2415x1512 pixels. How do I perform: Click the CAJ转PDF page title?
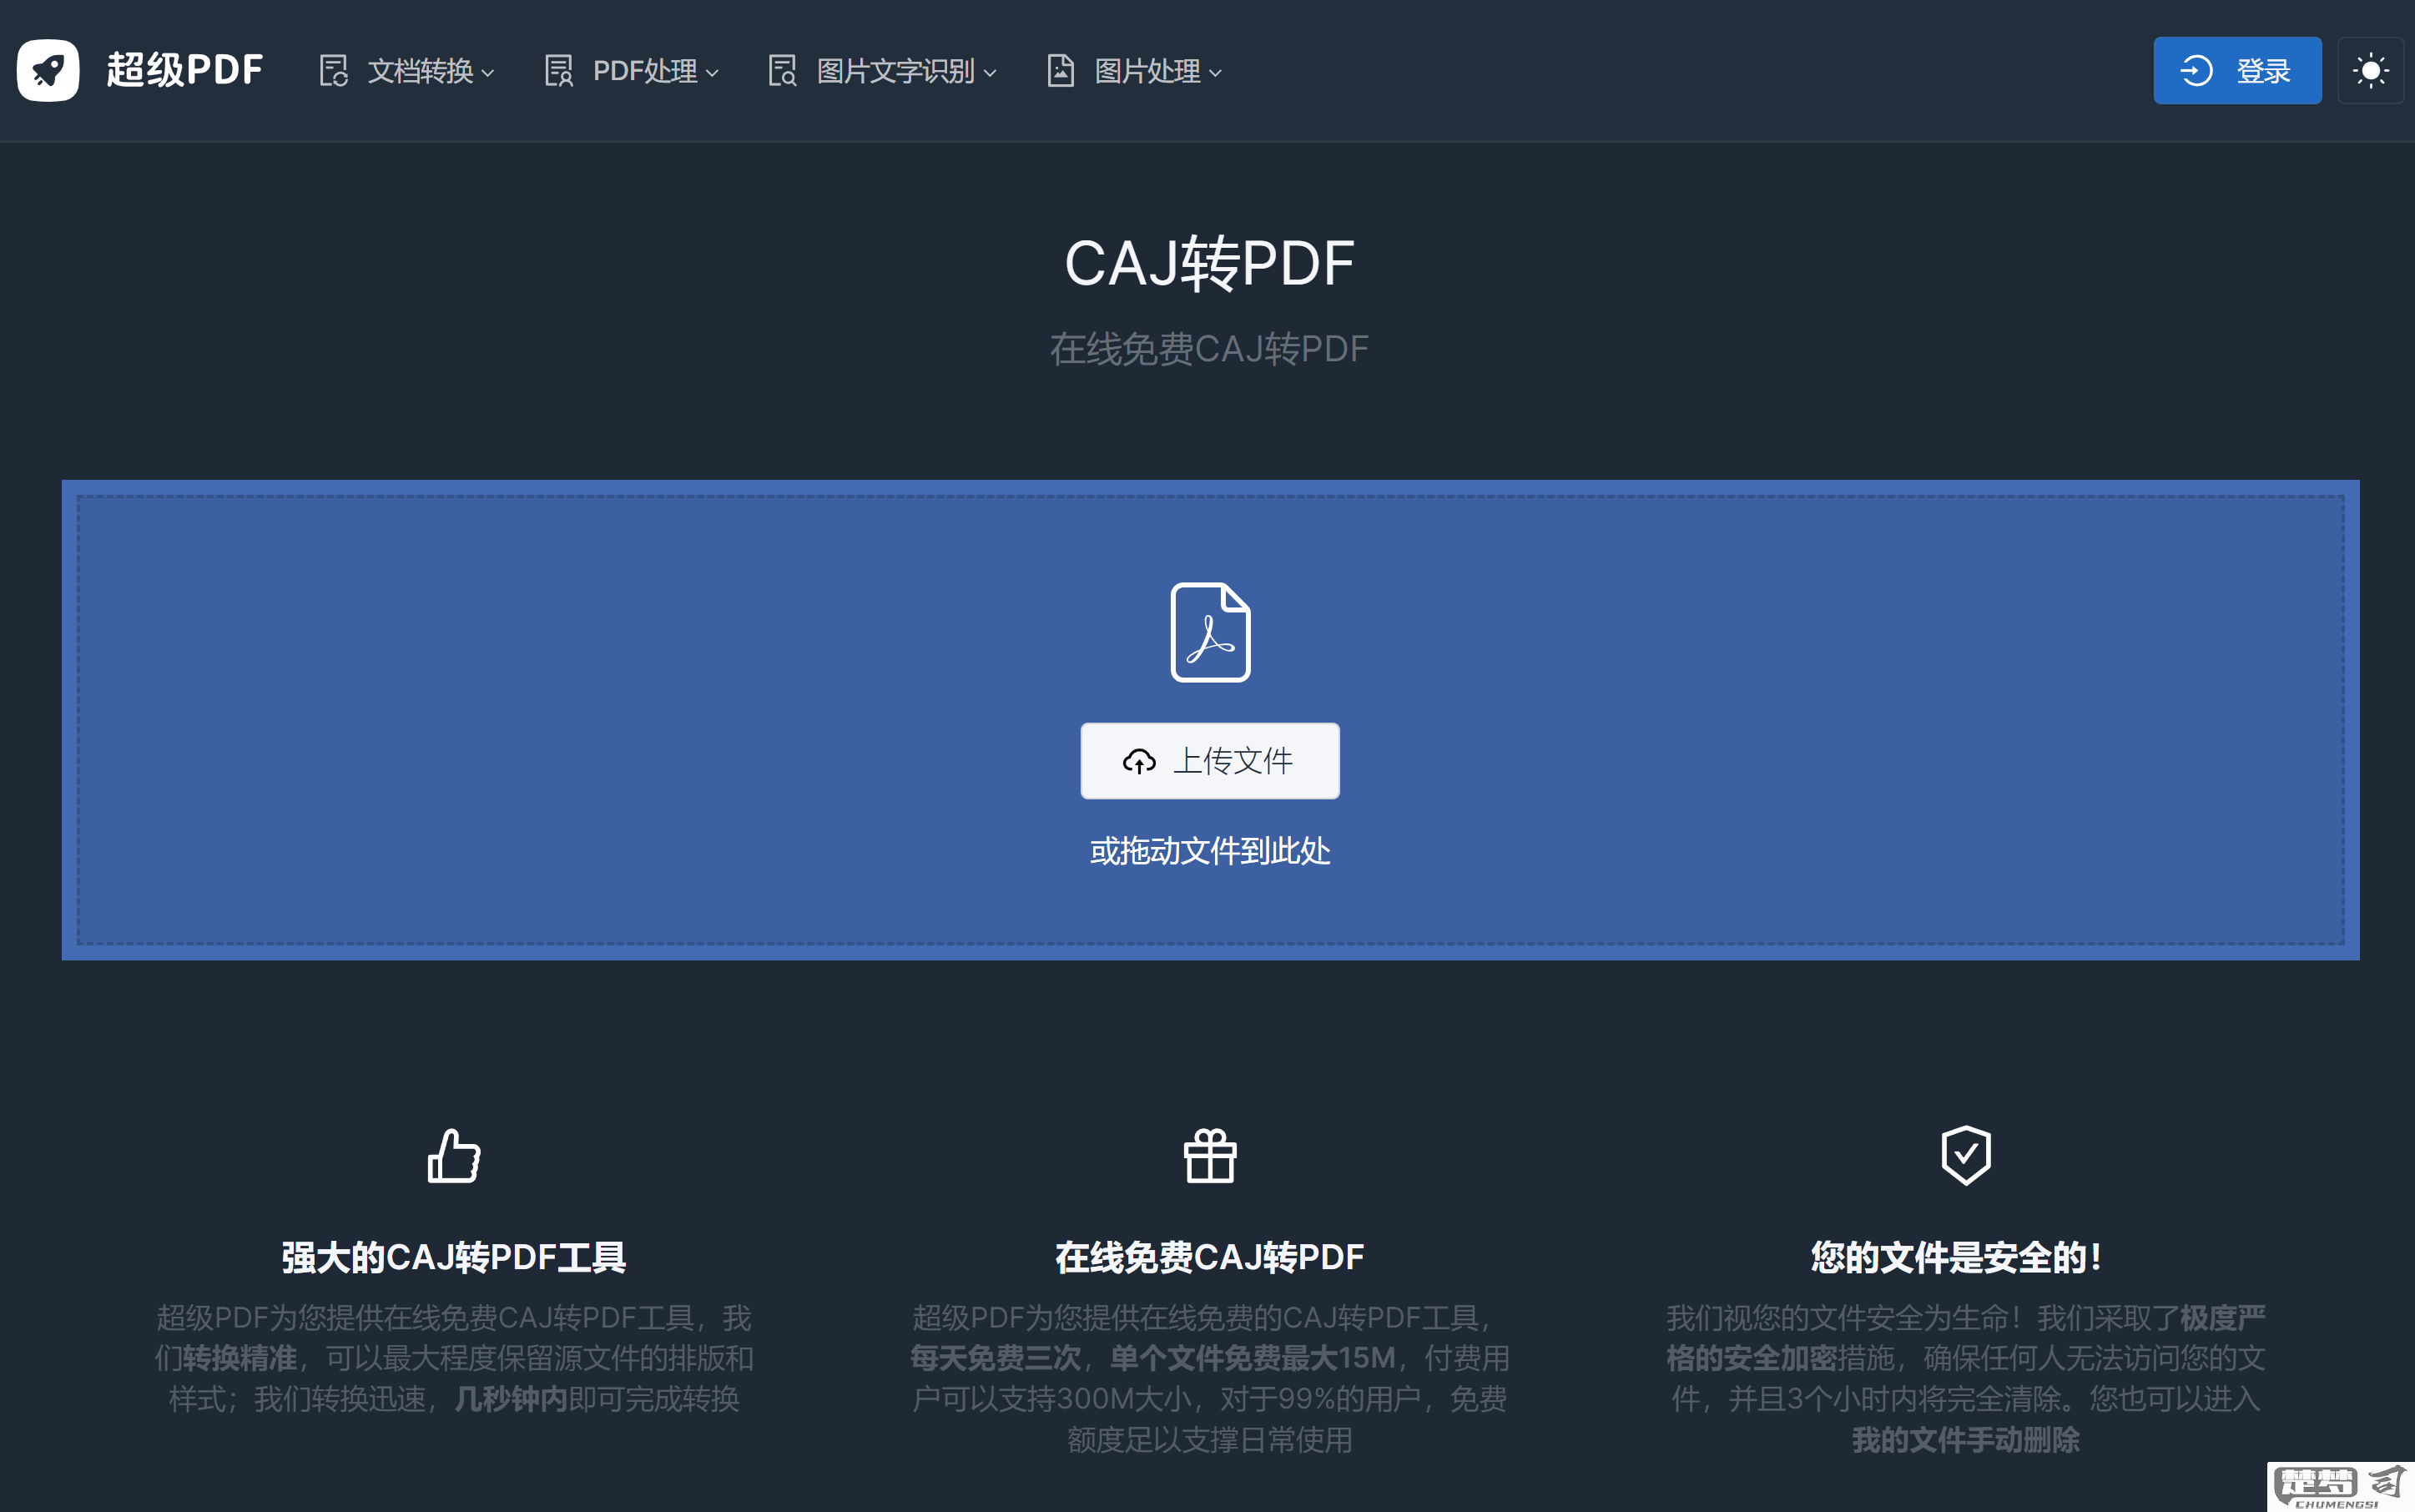coord(1209,263)
